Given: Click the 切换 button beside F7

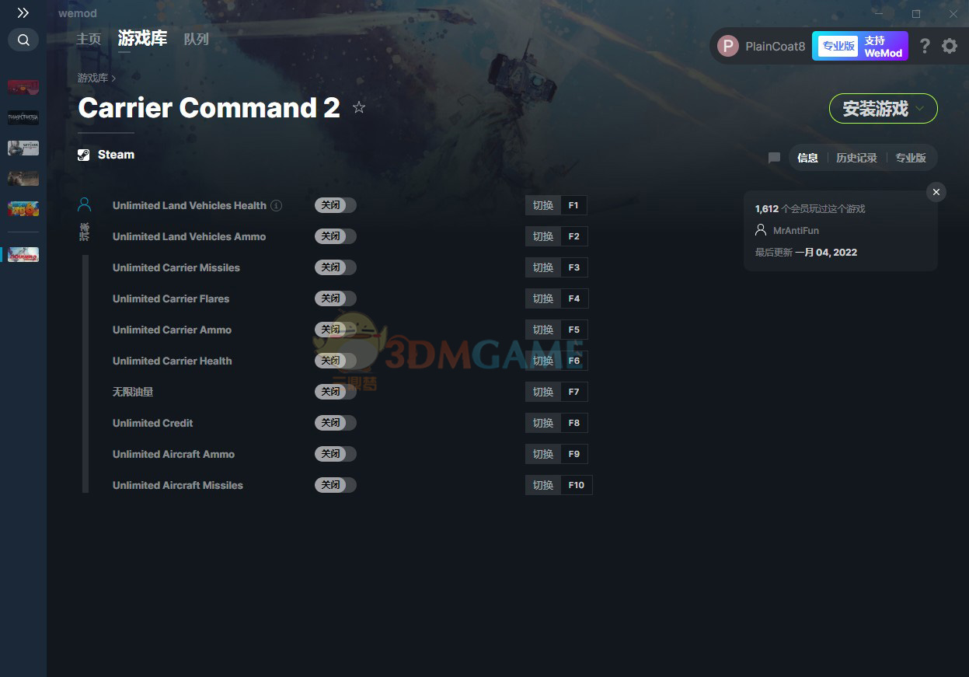Looking at the screenshot, I should [x=543, y=392].
